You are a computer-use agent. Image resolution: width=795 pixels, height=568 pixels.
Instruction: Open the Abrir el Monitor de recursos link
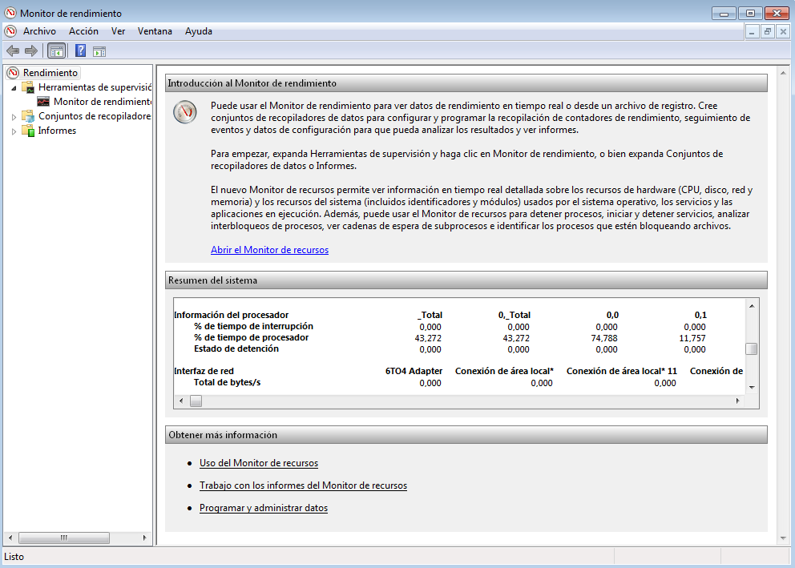pyautogui.click(x=270, y=250)
